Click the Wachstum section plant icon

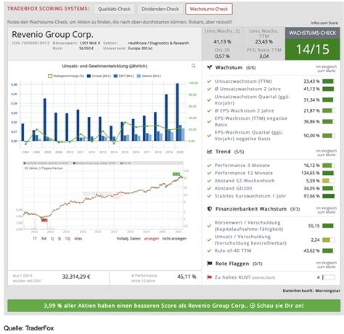point(210,68)
